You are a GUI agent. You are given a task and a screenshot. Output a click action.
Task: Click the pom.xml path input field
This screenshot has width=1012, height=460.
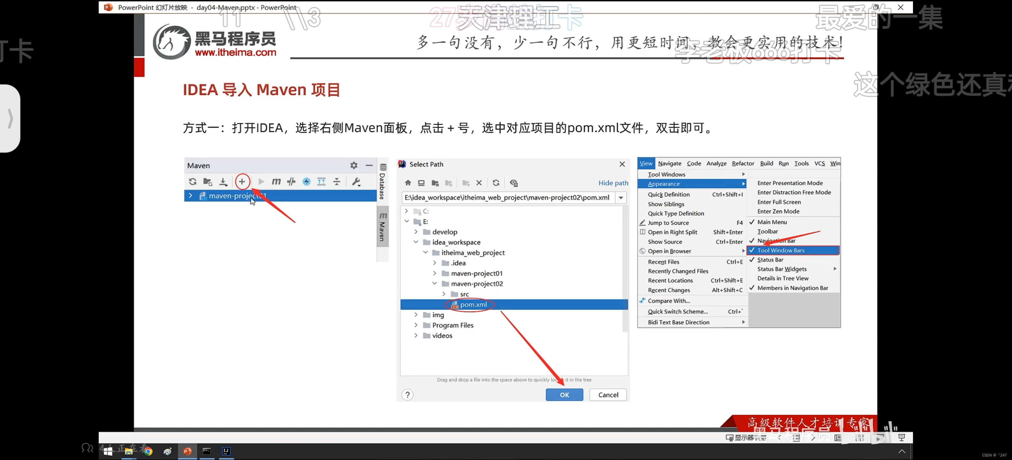click(x=508, y=198)
